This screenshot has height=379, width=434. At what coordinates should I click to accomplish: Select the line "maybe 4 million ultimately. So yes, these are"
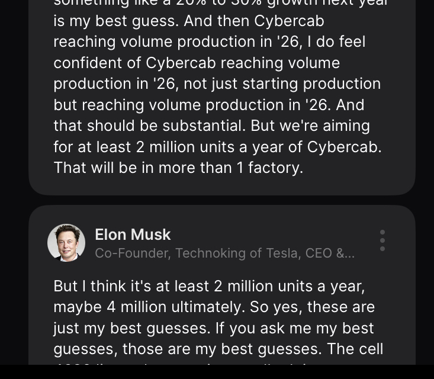pos(214,307)
